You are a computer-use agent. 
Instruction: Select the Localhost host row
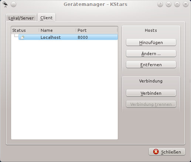68,37
